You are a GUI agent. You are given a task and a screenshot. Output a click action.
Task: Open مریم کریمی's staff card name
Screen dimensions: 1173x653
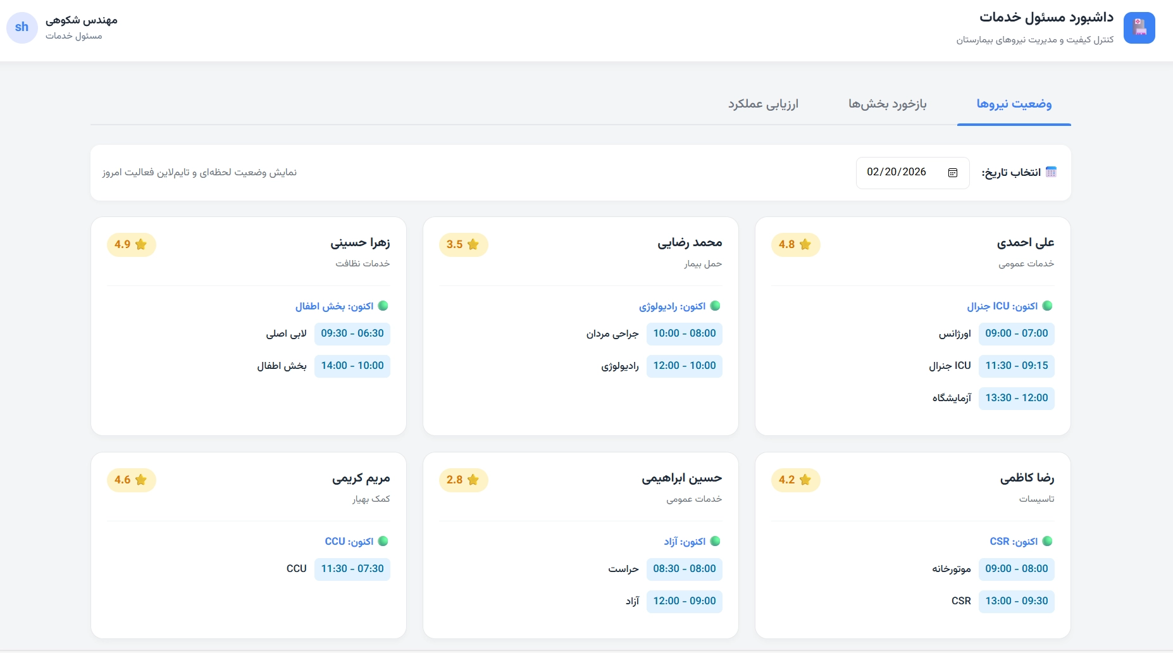click(x=361, y=478)
